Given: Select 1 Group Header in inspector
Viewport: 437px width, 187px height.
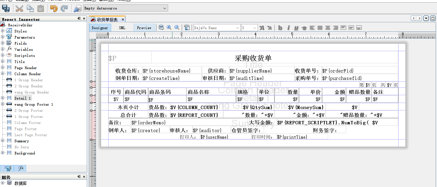Looking at the screenshot, I should pyautogui.click(x=29, y=80).
